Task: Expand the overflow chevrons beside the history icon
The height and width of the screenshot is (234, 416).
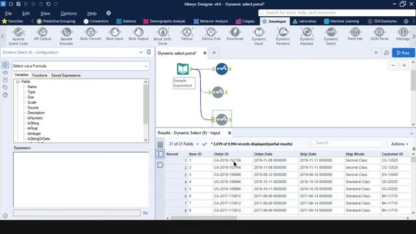Action: point(376,53)
